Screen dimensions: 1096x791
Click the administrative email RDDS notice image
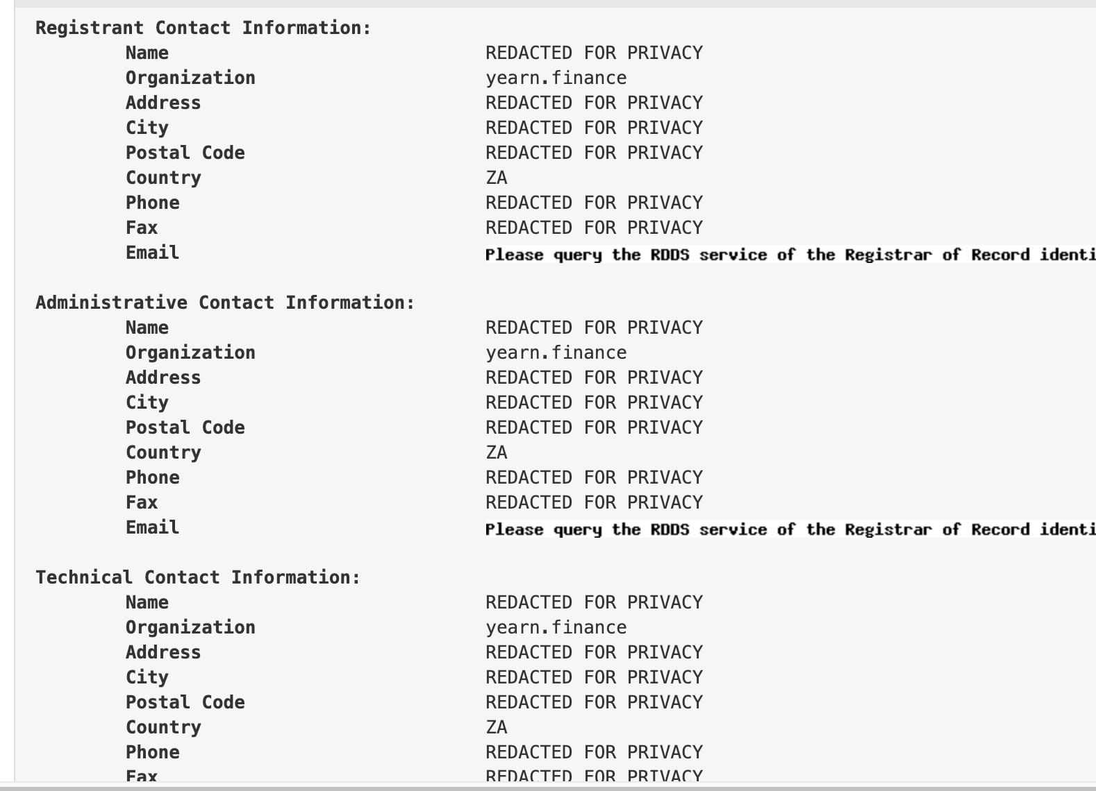click(x=790, y=529)
